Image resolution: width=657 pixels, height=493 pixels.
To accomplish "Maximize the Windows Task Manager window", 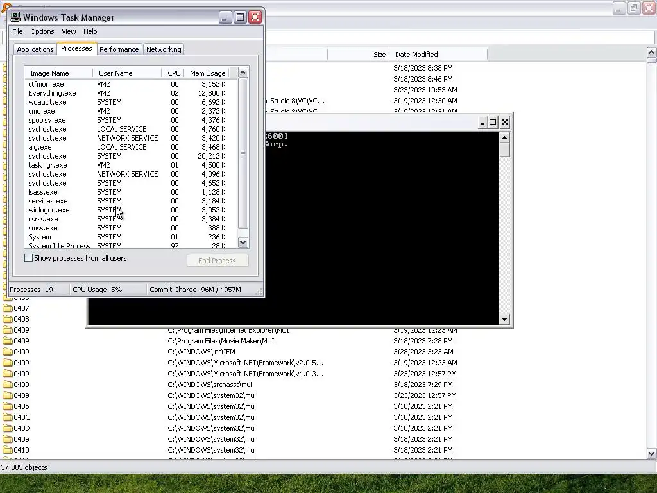I will pyautogui.click(x=240, y=17).
